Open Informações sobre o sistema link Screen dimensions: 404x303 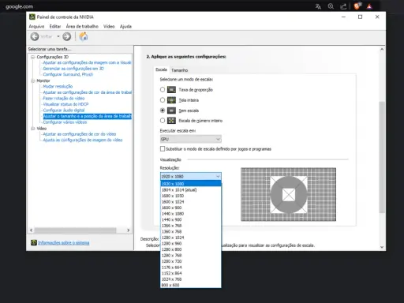[64, 242]
